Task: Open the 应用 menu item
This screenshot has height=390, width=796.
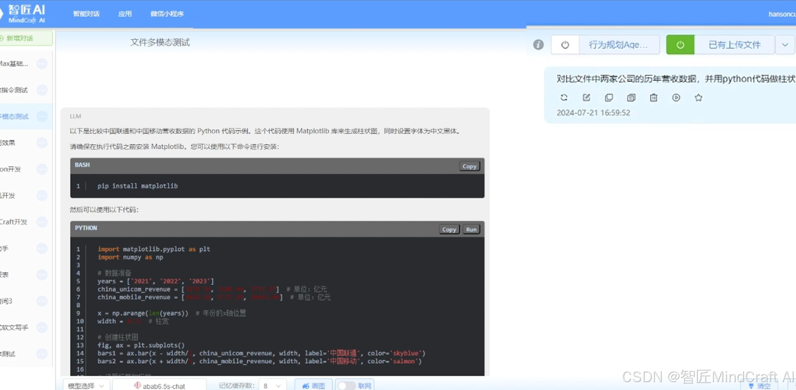Action: click(x=125, y=14)
